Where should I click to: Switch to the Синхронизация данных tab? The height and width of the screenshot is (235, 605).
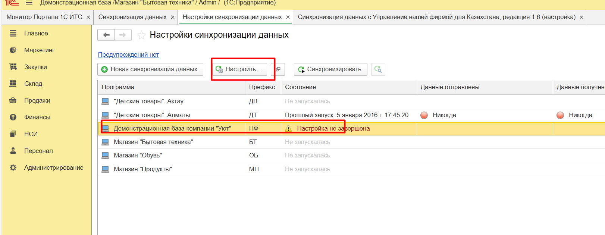tap(132, 17)
